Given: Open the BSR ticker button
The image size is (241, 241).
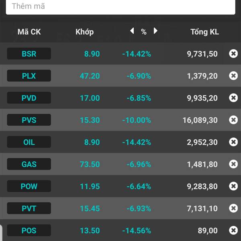Looking at the screenshot, I should click(29, 53).
